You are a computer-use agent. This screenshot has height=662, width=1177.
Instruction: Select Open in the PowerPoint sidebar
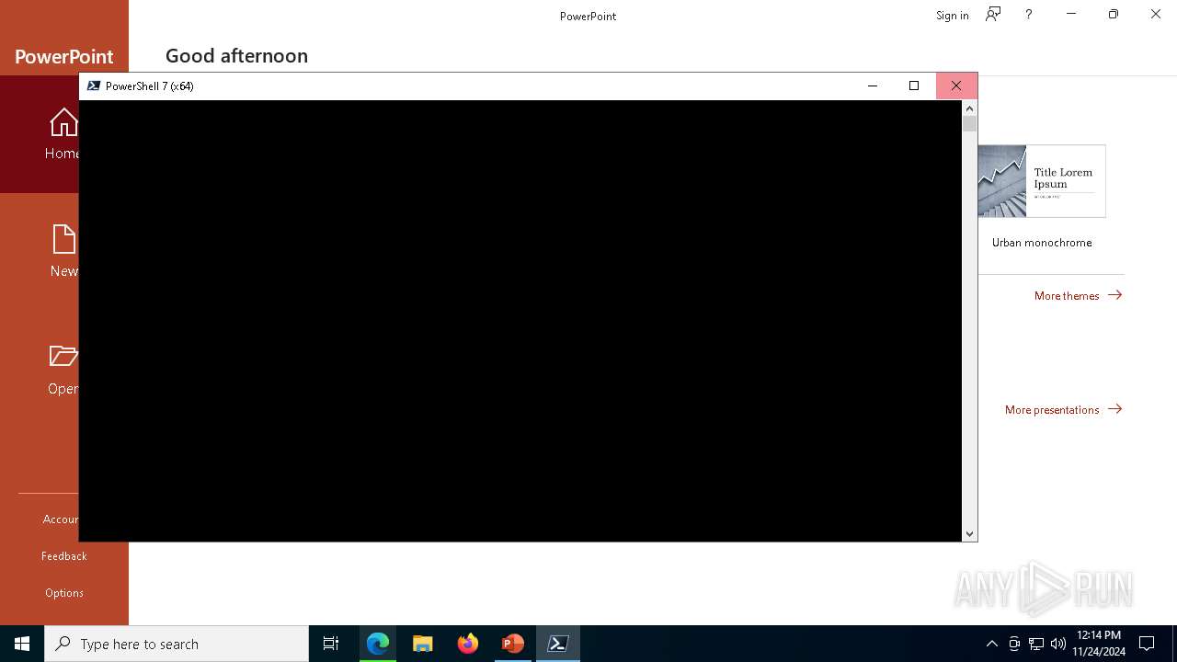coord(40,369)
